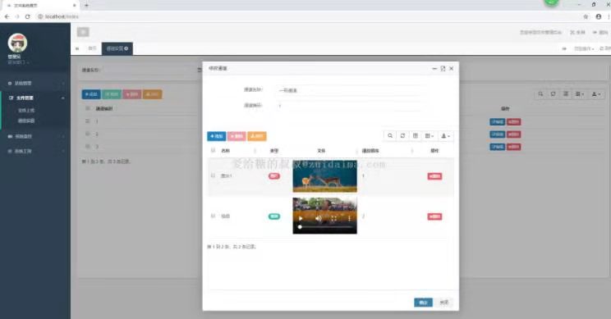Expand the system management sidebar menu

35,84
